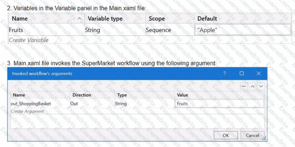Click the dialog help question mark
295x147 pixels.
(224, 73)
